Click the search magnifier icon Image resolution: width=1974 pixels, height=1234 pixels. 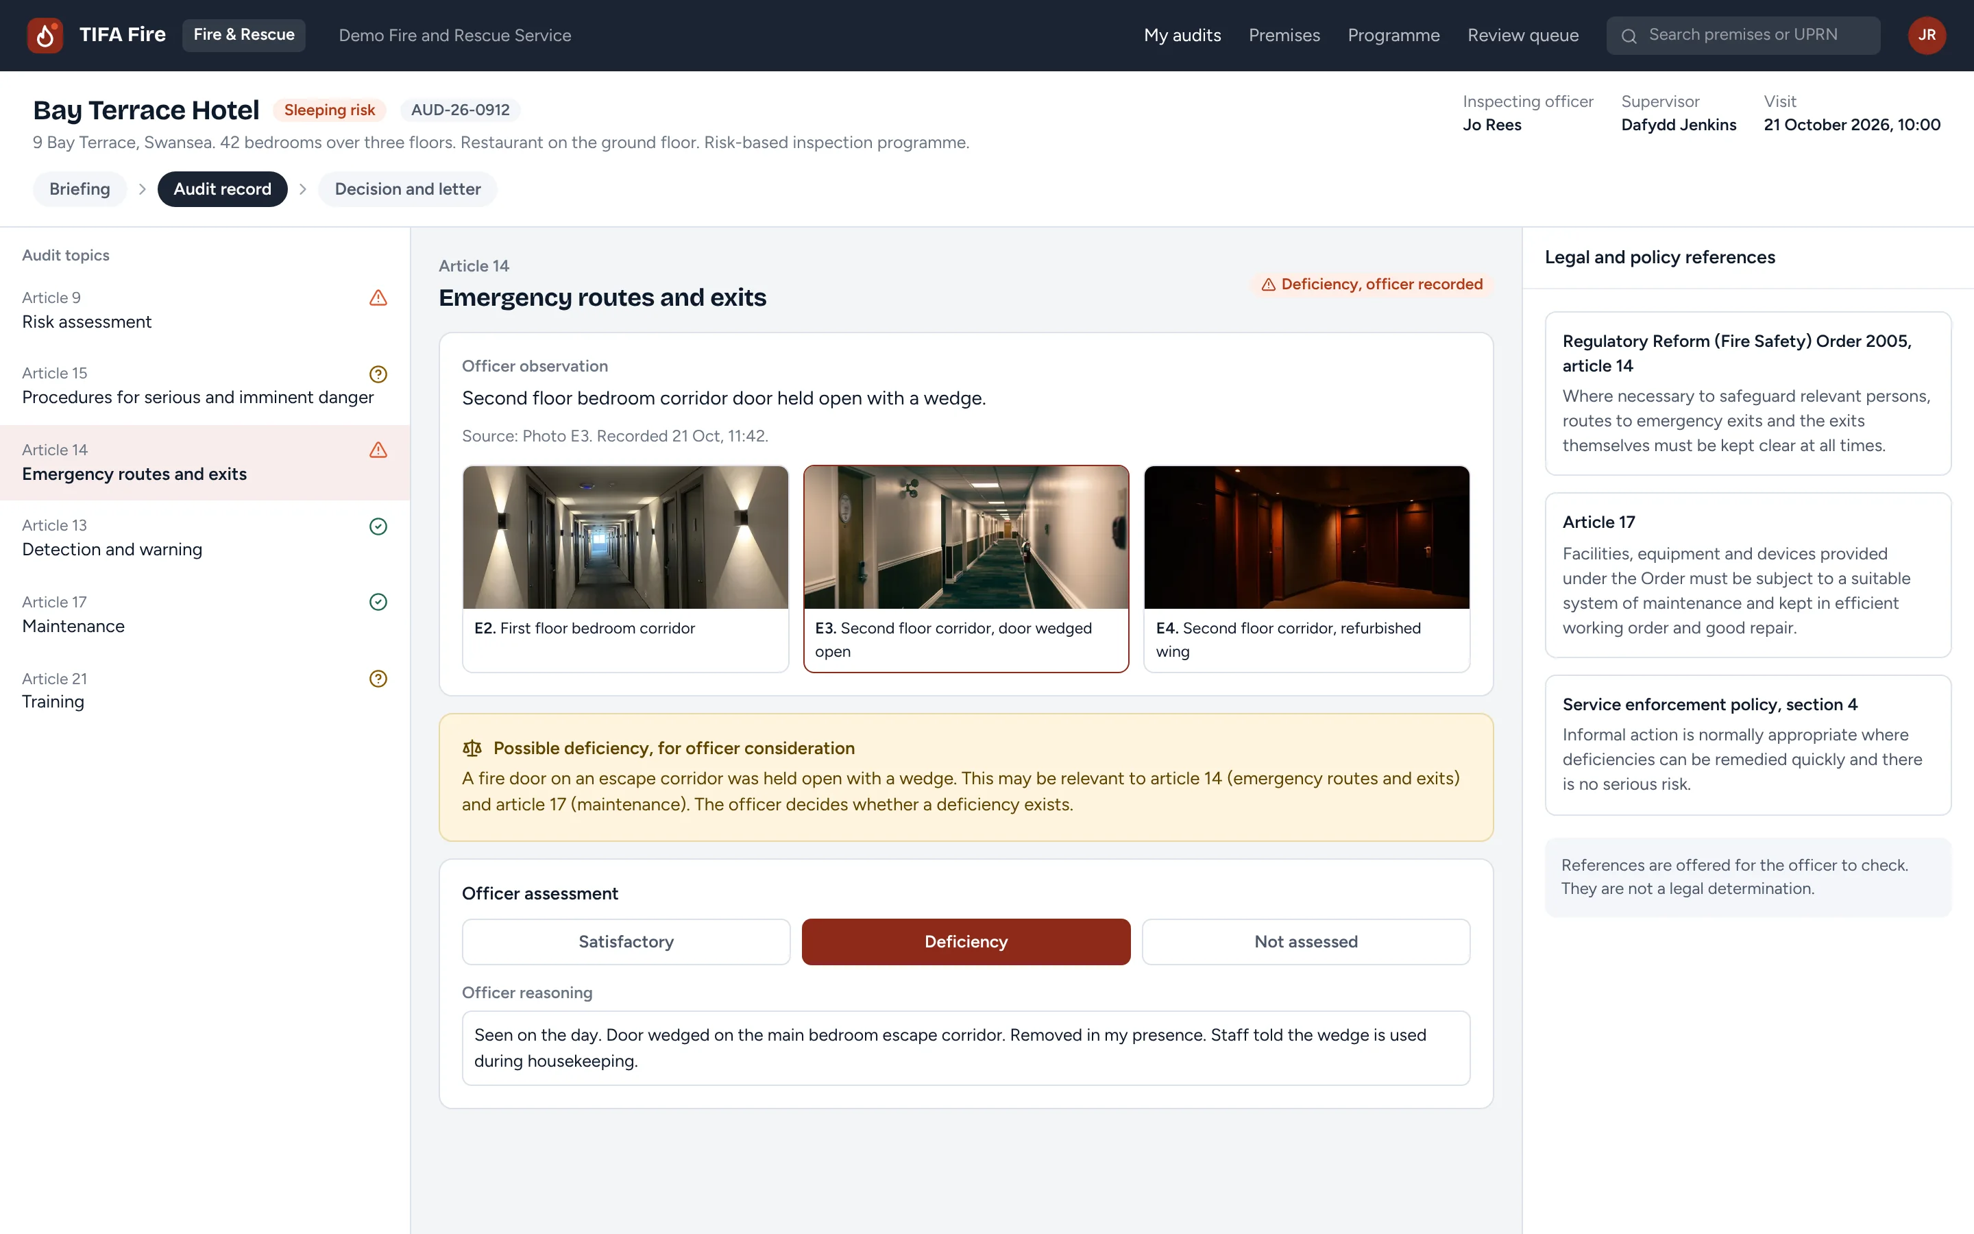1629,36
